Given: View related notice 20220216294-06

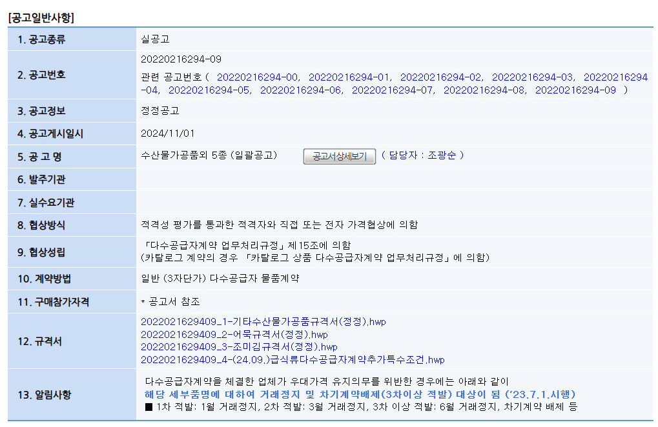Looking at the screenshot, I should coord(300,90).
